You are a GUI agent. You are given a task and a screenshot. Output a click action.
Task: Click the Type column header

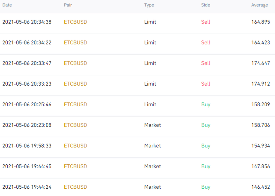coord(149,5)
